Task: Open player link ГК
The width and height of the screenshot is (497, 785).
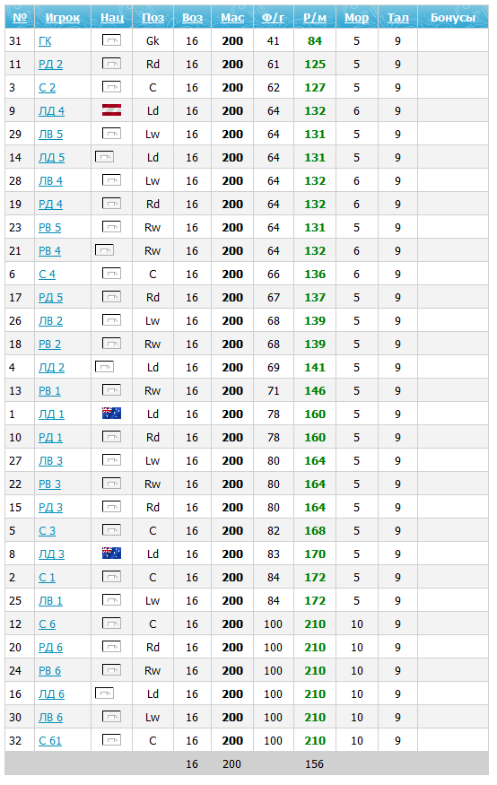Action: point(45,41)
